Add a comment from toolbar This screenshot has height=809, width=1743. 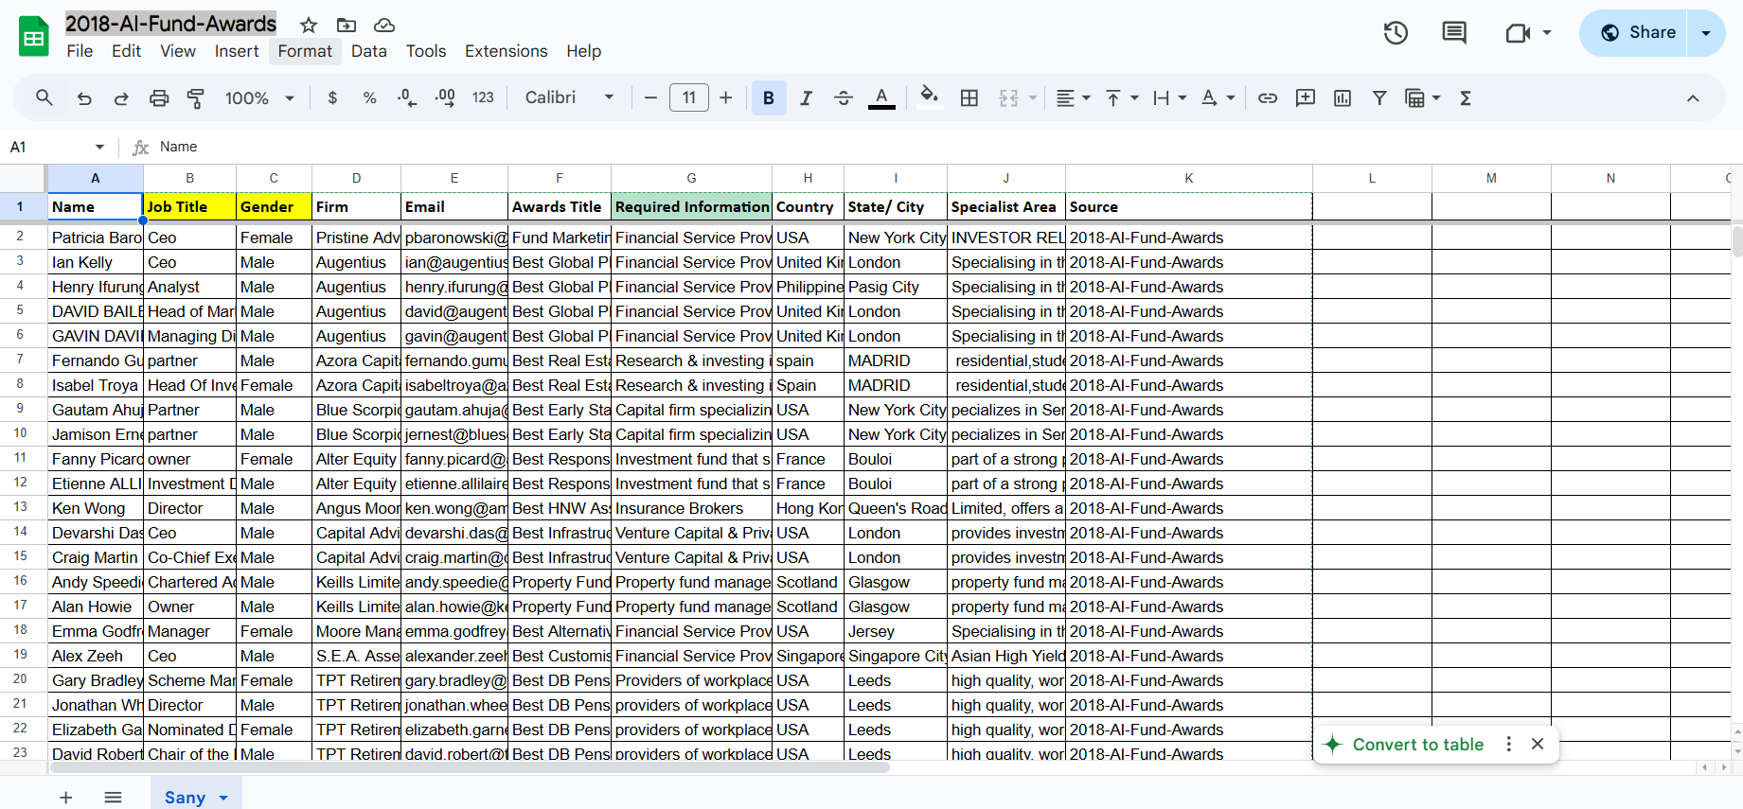(x=1306, y=97)
